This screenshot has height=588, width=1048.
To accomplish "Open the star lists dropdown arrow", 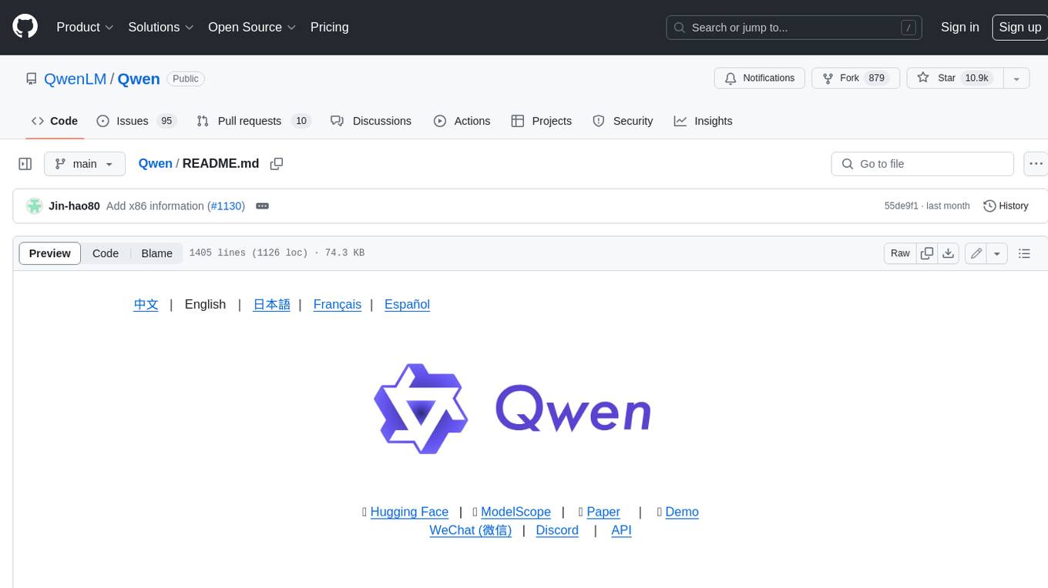I will tap(1016, 79).
